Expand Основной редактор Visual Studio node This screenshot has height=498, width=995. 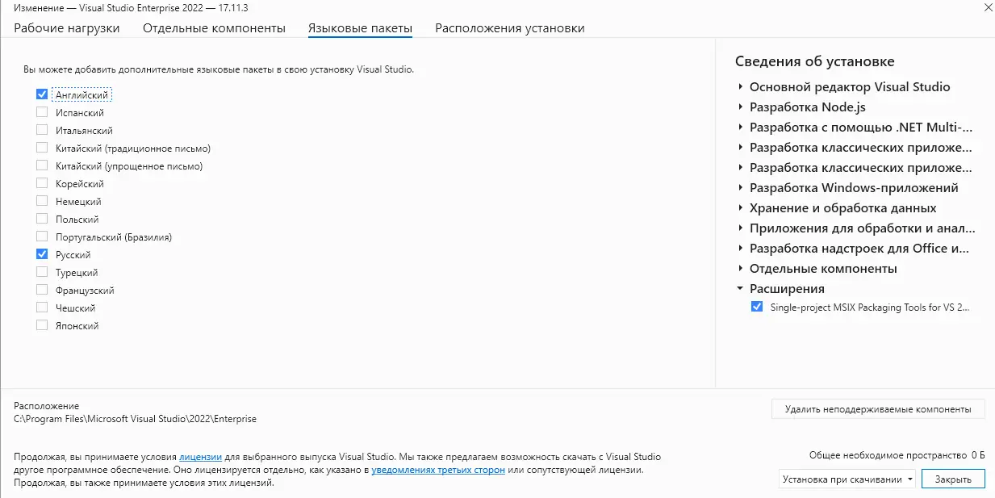pyautogui.click(x=739, y=86)
